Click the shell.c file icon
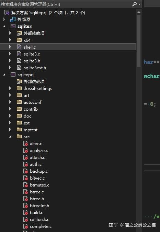160x232 pixels. (19, 47)
